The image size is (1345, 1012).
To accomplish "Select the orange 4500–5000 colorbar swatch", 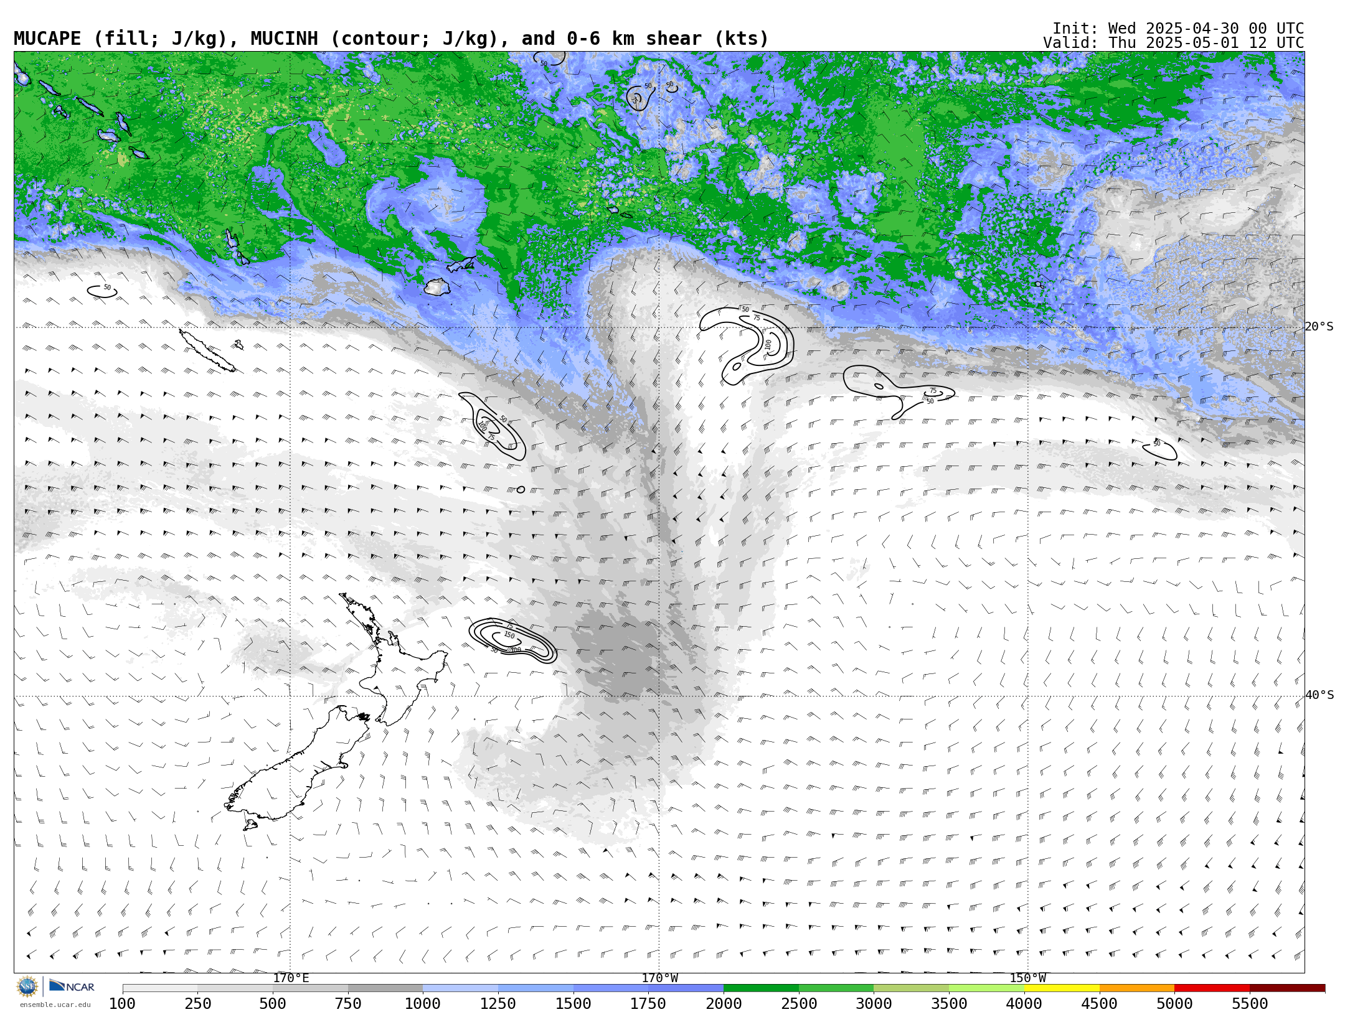I will 1137,988.
